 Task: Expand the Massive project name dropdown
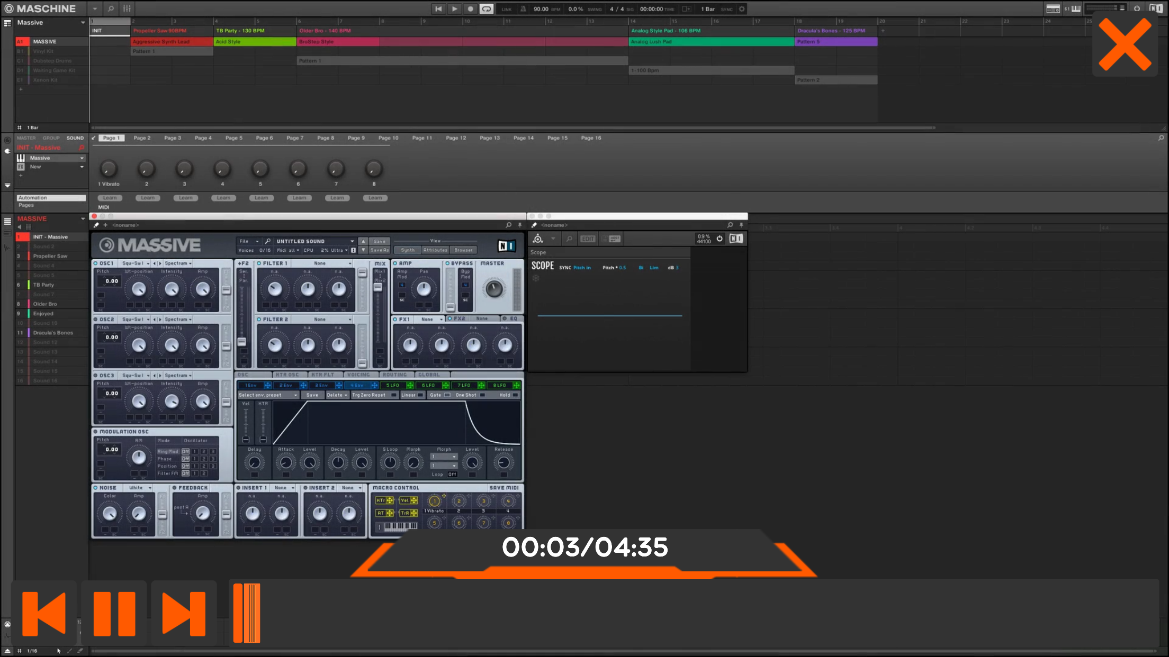pos(83,23)
